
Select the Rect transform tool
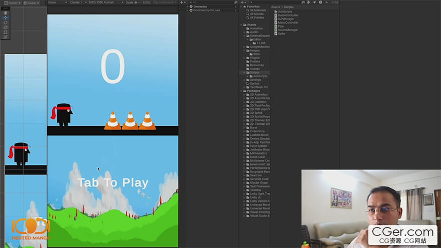(6, 32)
